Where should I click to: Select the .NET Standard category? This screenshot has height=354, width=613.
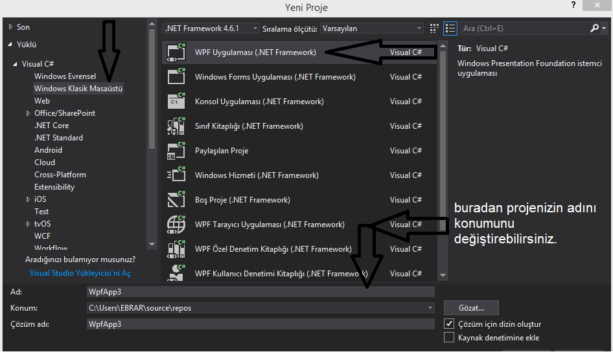(58, 138)
